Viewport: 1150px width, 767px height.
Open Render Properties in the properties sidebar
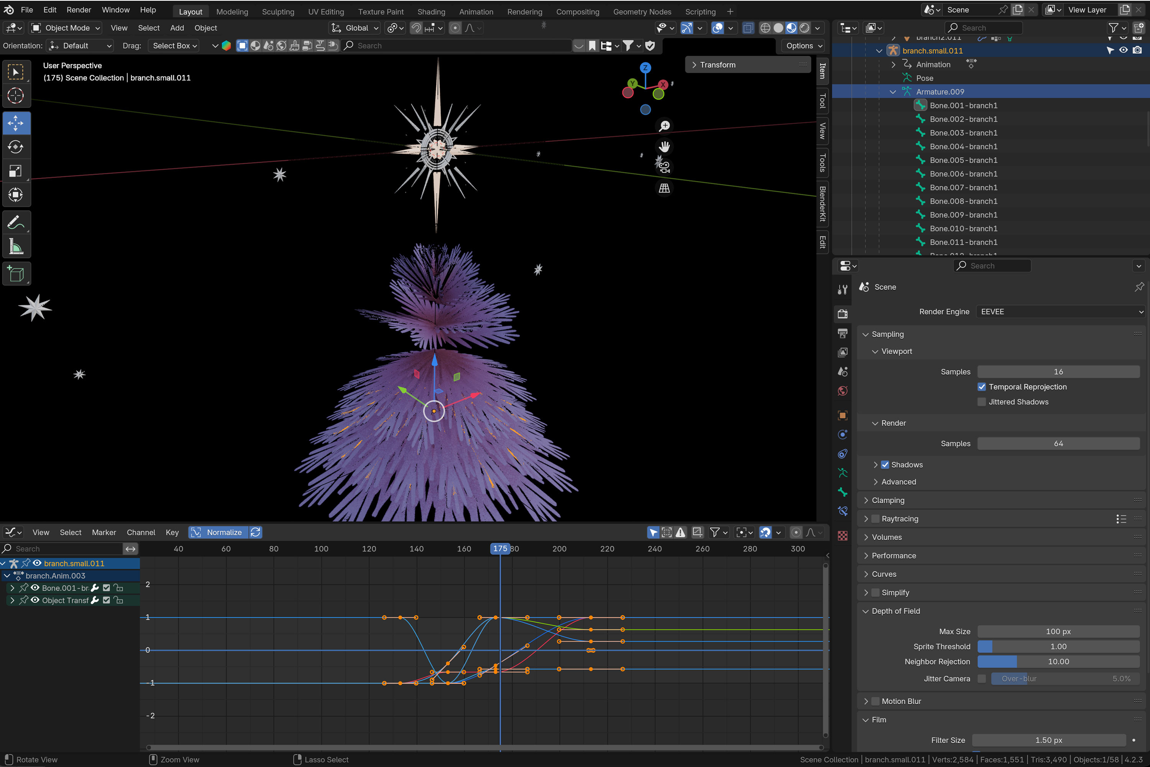pos(843,314)
